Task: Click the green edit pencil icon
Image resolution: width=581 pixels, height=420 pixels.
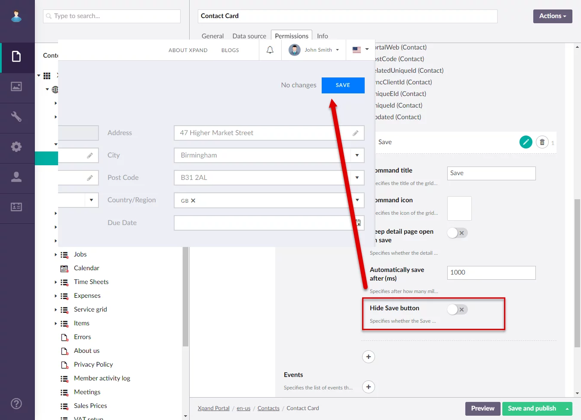Action: pyautogui.click(x=526, y=142)
